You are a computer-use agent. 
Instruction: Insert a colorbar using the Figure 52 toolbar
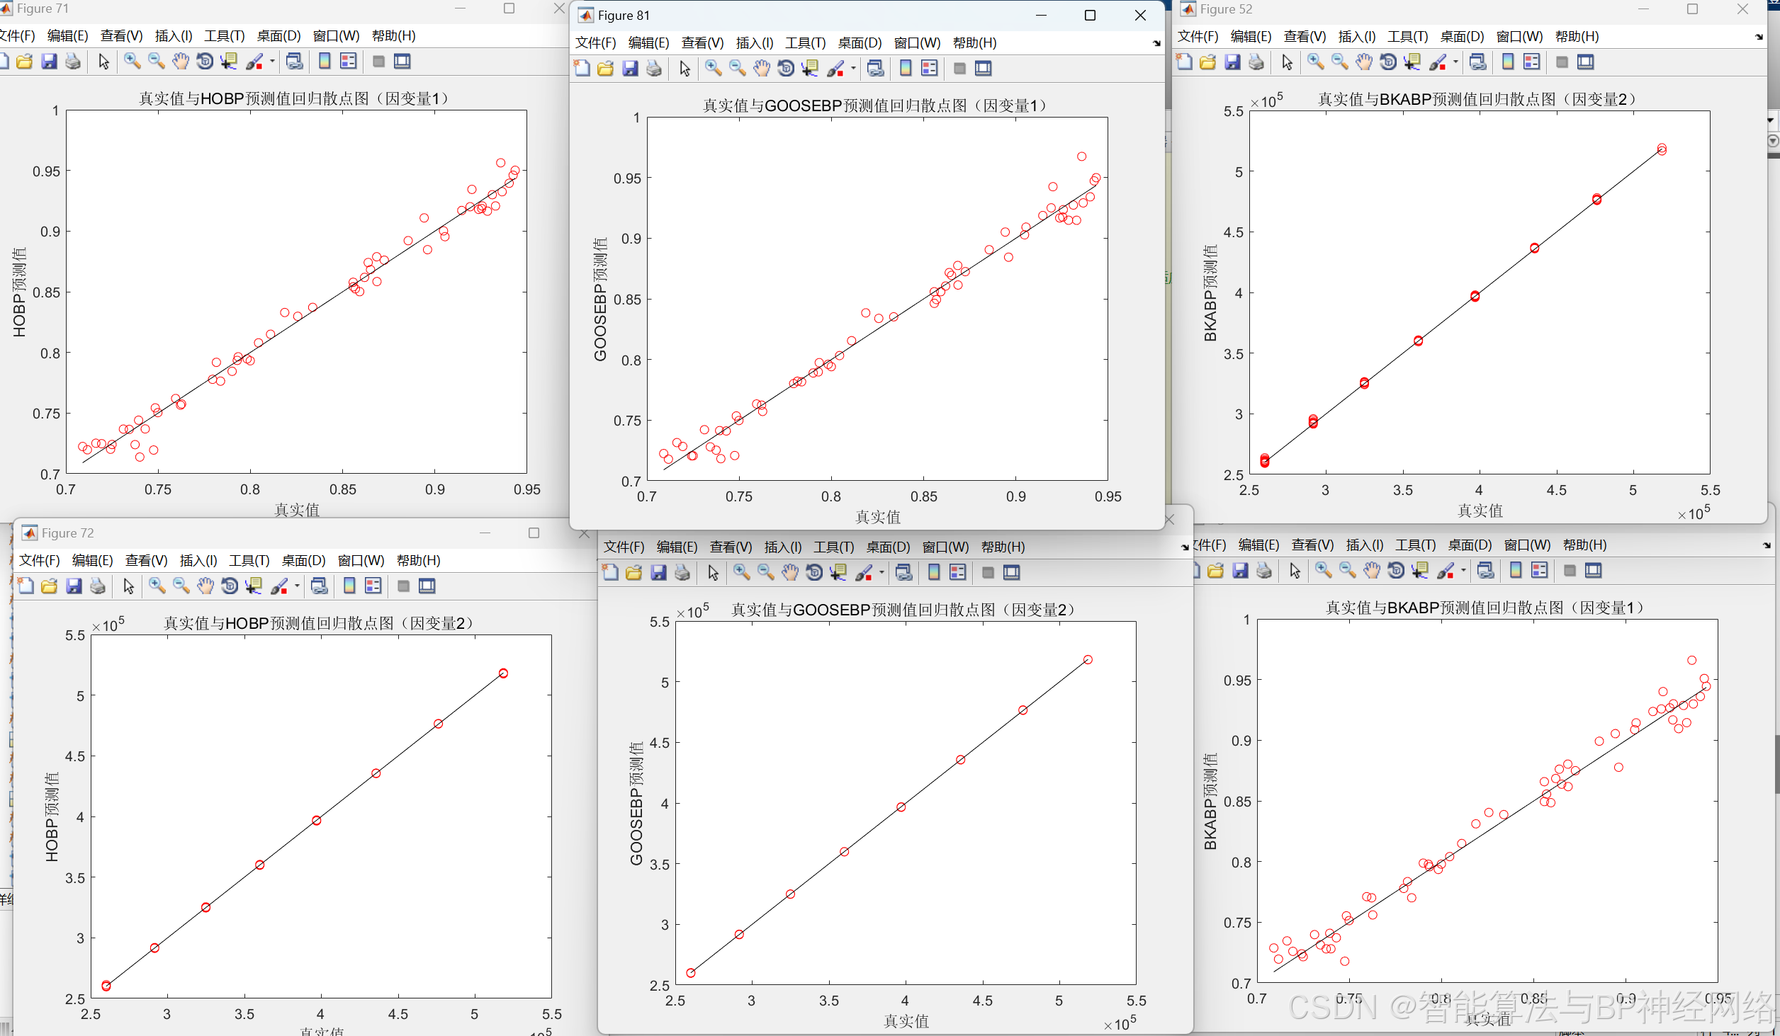click(x=1508, y=62)
